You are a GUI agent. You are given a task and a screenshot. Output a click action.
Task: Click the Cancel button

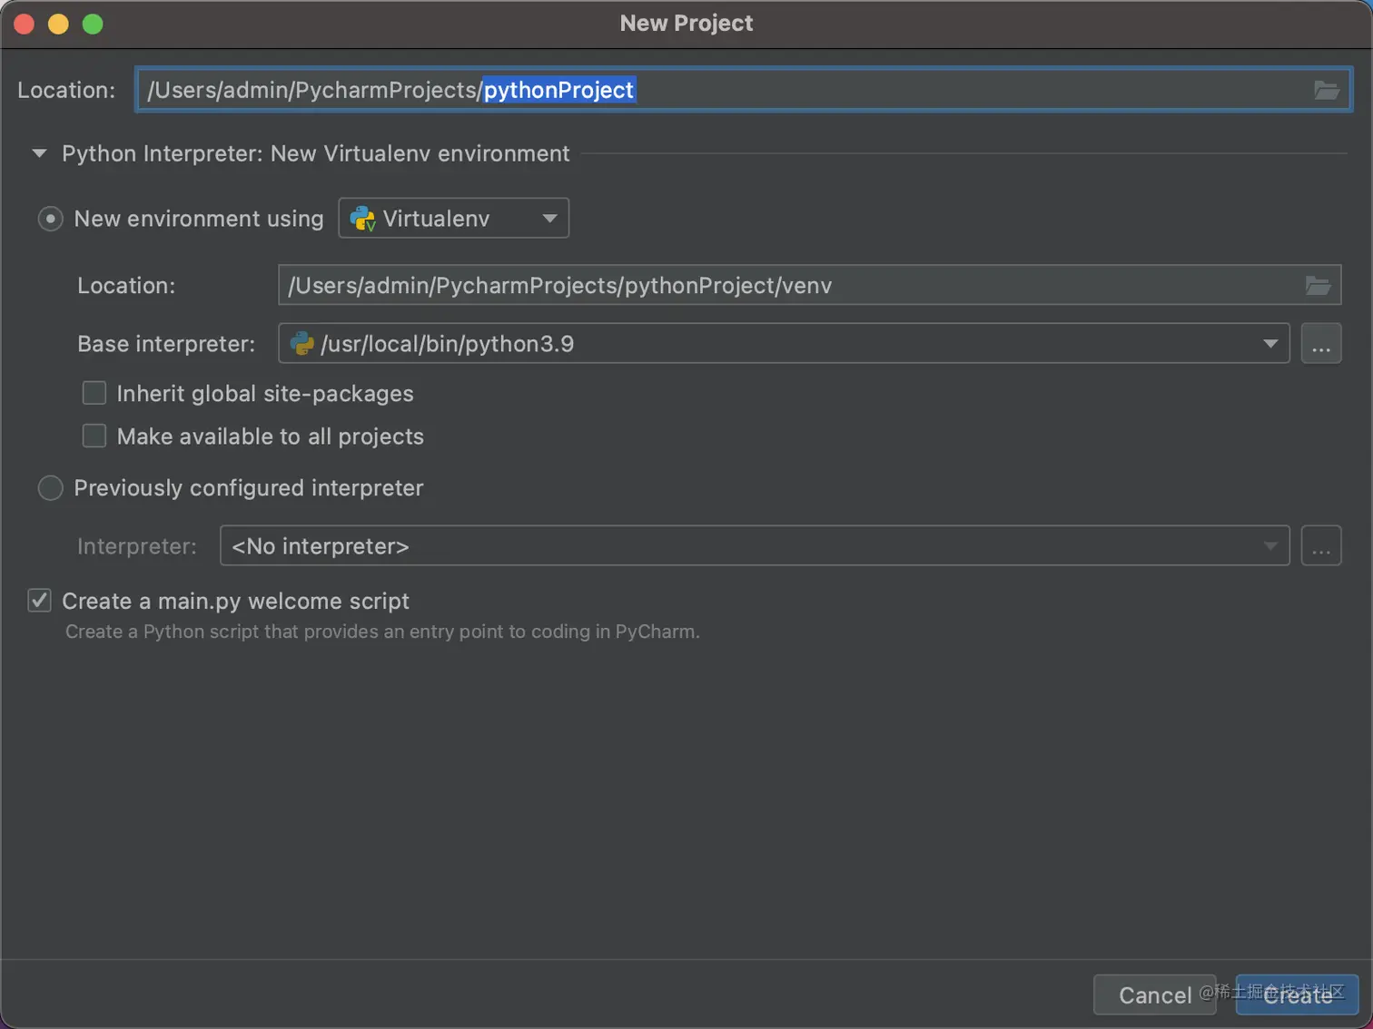pyautogui.click(x=1154, y=995)
